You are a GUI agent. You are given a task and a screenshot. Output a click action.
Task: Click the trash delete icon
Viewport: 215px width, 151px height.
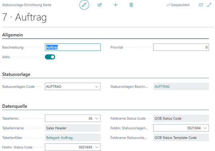point(131,5)
